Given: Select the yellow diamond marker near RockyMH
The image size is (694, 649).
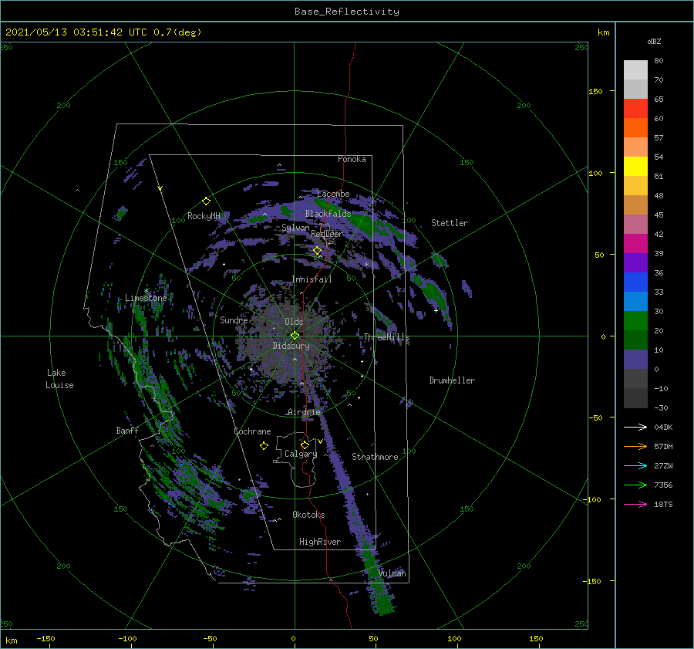Looking at the screenshot, I should point(206,201).
